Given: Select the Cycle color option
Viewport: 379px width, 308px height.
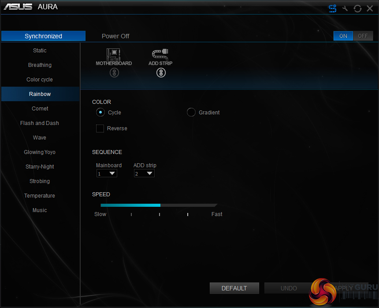Looking at the screenshot, I should 100,113.
